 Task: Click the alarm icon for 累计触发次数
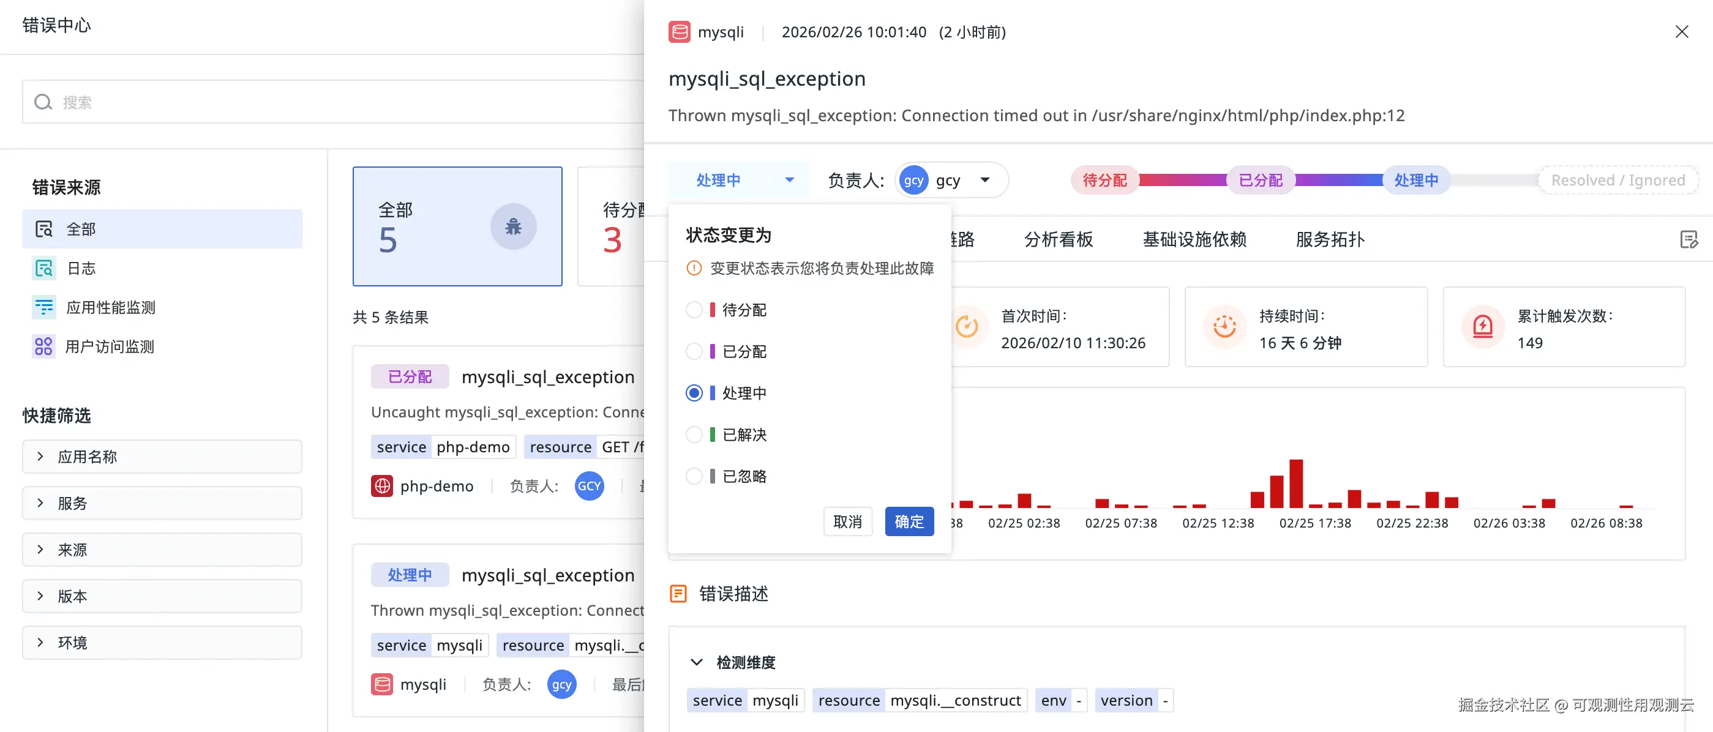pos(1482,326)
